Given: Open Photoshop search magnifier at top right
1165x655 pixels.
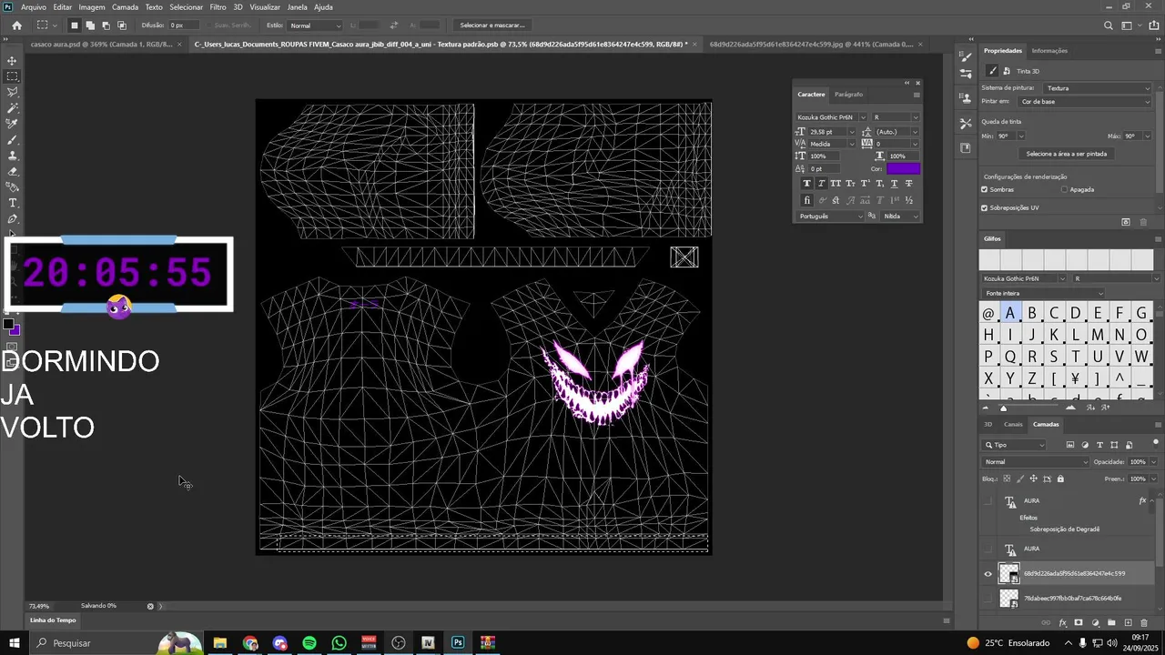Looking at the screenshot, I should click(x=1108, y=25).
